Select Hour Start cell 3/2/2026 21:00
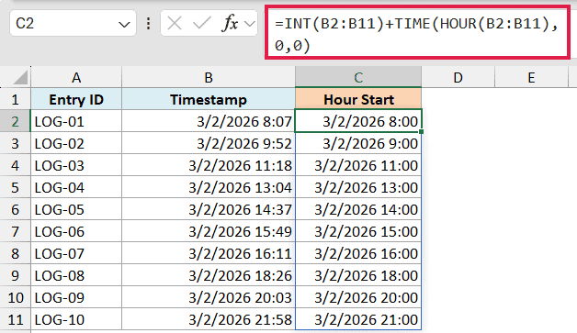577x333 pixels. 358,320
